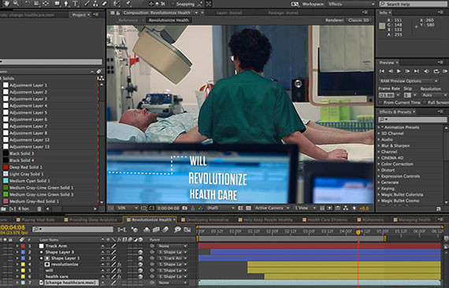This screenshot has width=449, height=288.
Task: Toggle fx switch on health care layer
Action: (x=119, y=276)
